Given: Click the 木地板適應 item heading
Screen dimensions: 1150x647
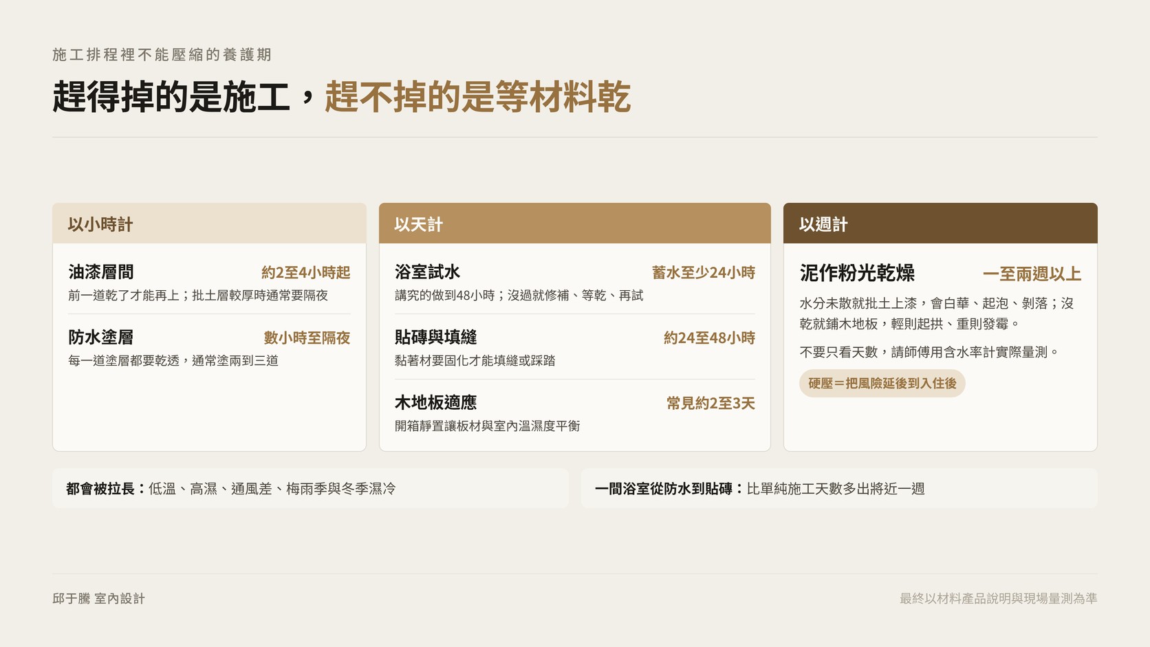Looking at the screenshot, I should click(435, 403).
